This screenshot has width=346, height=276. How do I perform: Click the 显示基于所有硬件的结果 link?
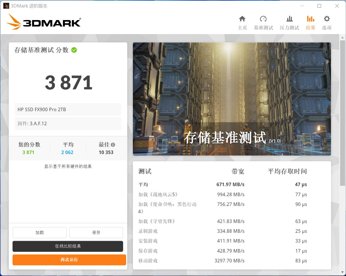tap(68, 166)
